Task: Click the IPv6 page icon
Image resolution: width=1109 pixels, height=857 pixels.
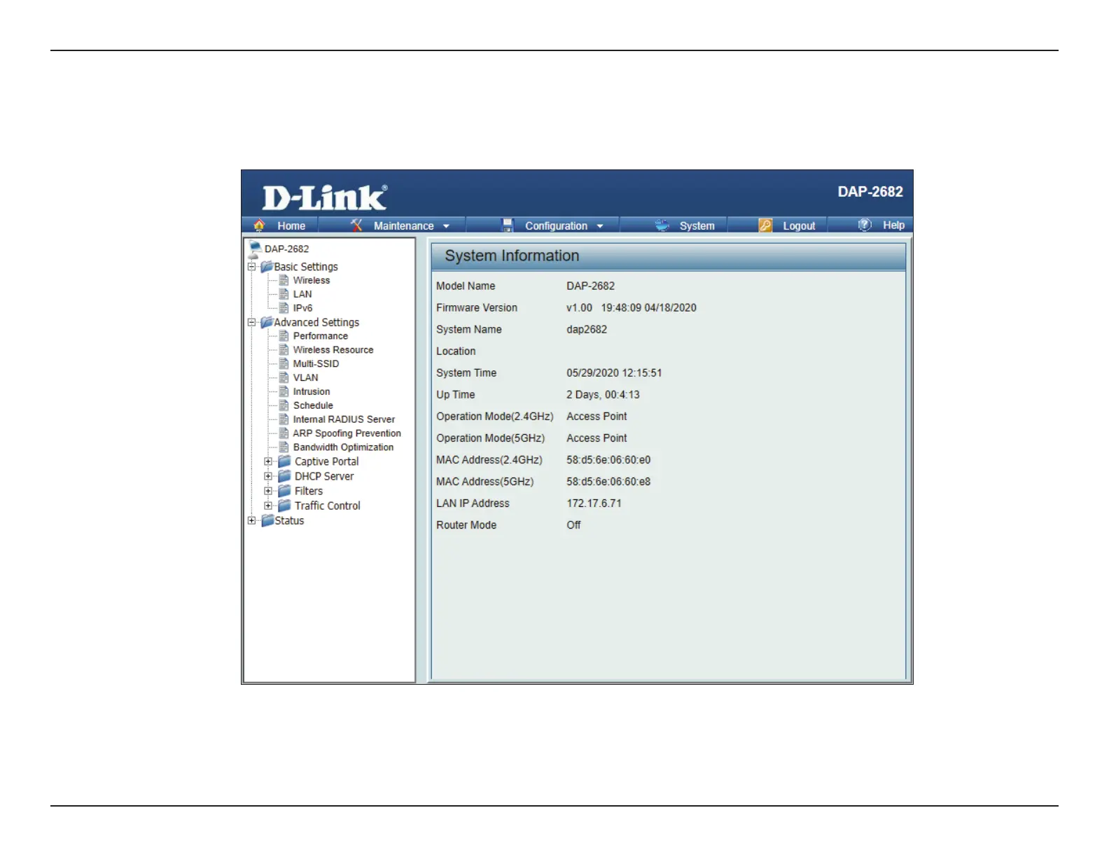Action: [x=284, y=308]
